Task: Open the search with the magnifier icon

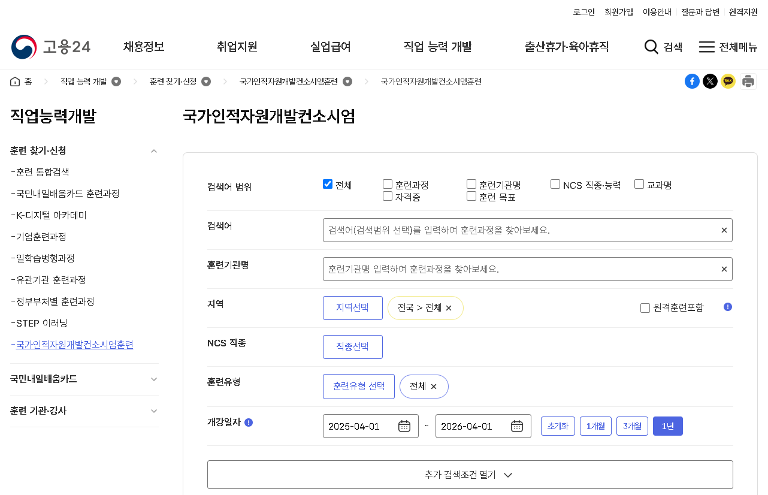Action: coord(651,47)
